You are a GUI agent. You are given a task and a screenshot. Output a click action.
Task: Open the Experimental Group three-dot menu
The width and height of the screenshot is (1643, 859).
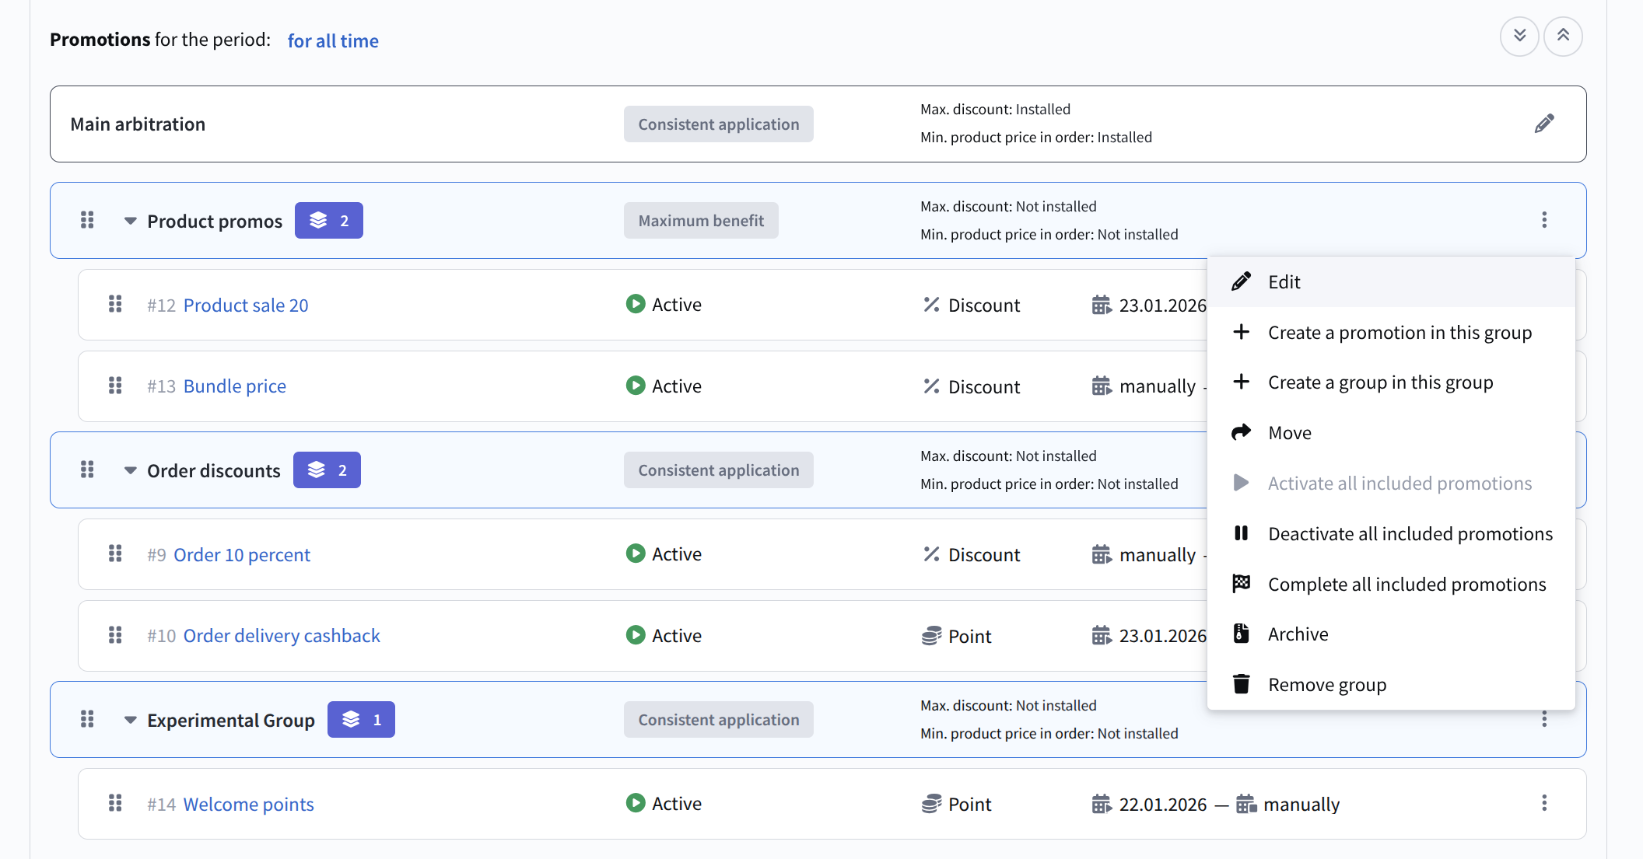pos(1543,720)
